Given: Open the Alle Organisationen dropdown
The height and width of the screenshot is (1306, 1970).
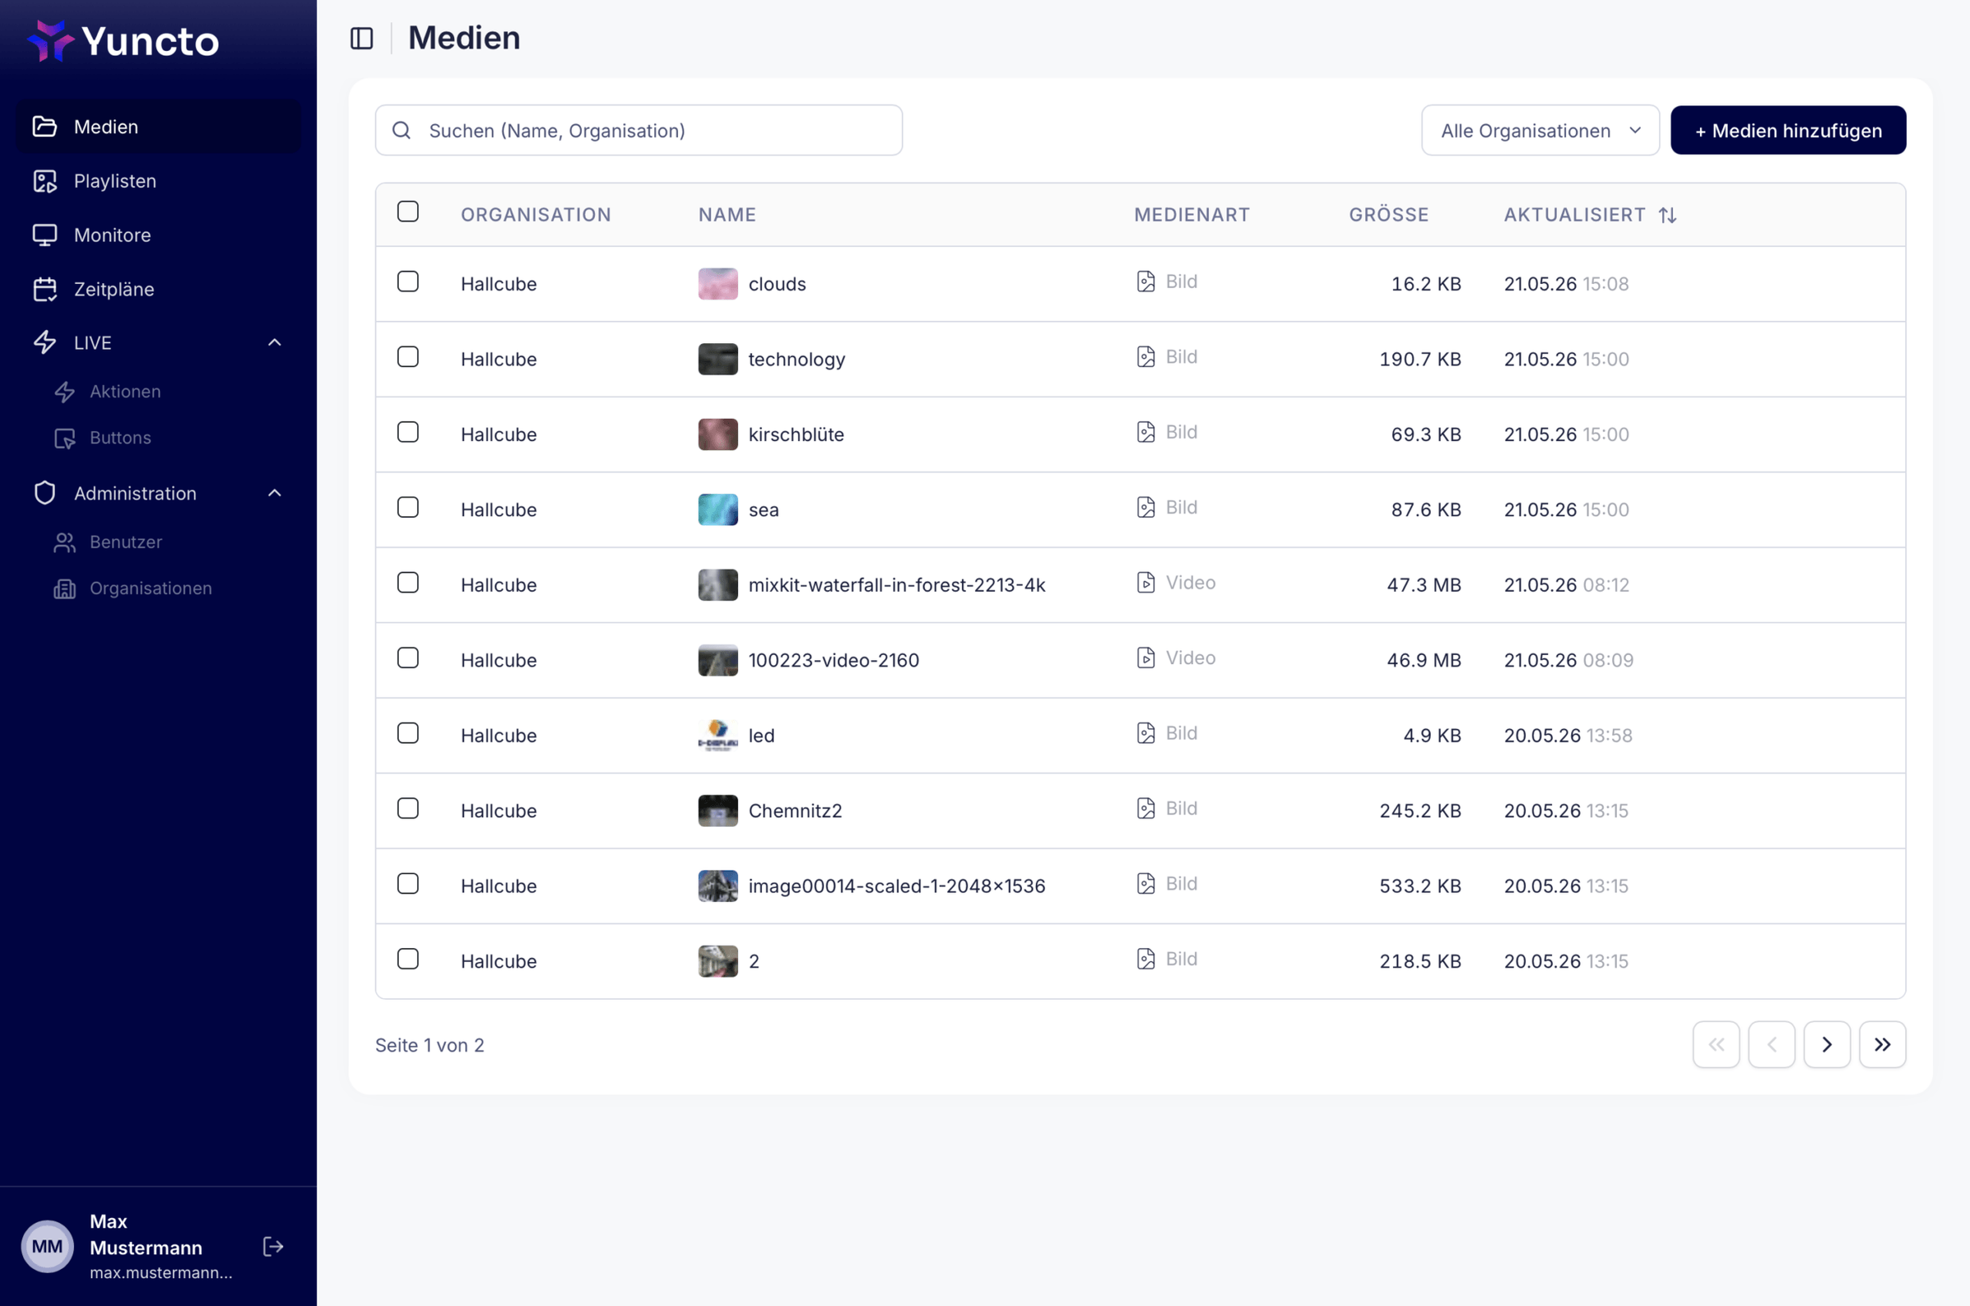Looking at the screenshot, I should coord(1540,131).
